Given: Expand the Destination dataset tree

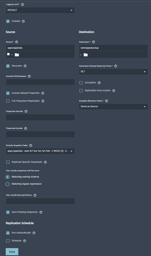Looking at the screenshot, I should pos(81,54).
